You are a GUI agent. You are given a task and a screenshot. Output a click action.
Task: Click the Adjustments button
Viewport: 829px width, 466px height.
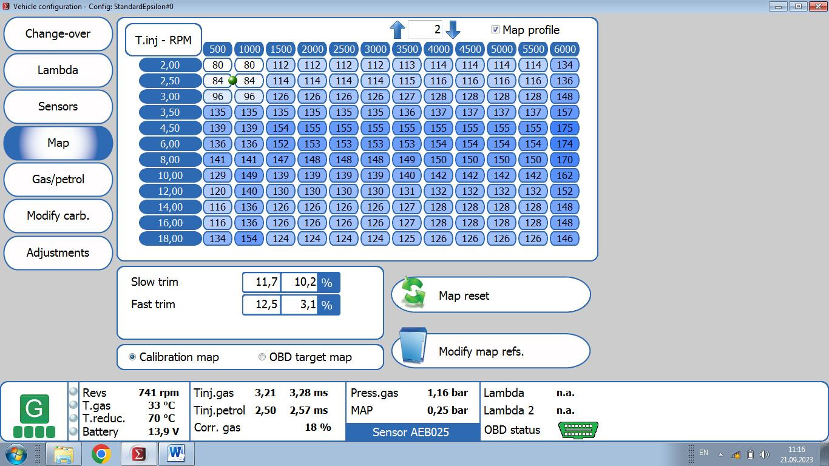[58, 252]
